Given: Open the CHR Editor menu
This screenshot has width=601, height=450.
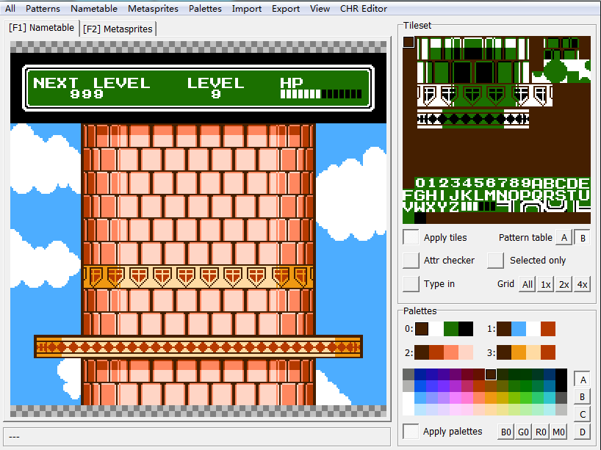Looking at the screenshot, I should click(x=364, y=8).
